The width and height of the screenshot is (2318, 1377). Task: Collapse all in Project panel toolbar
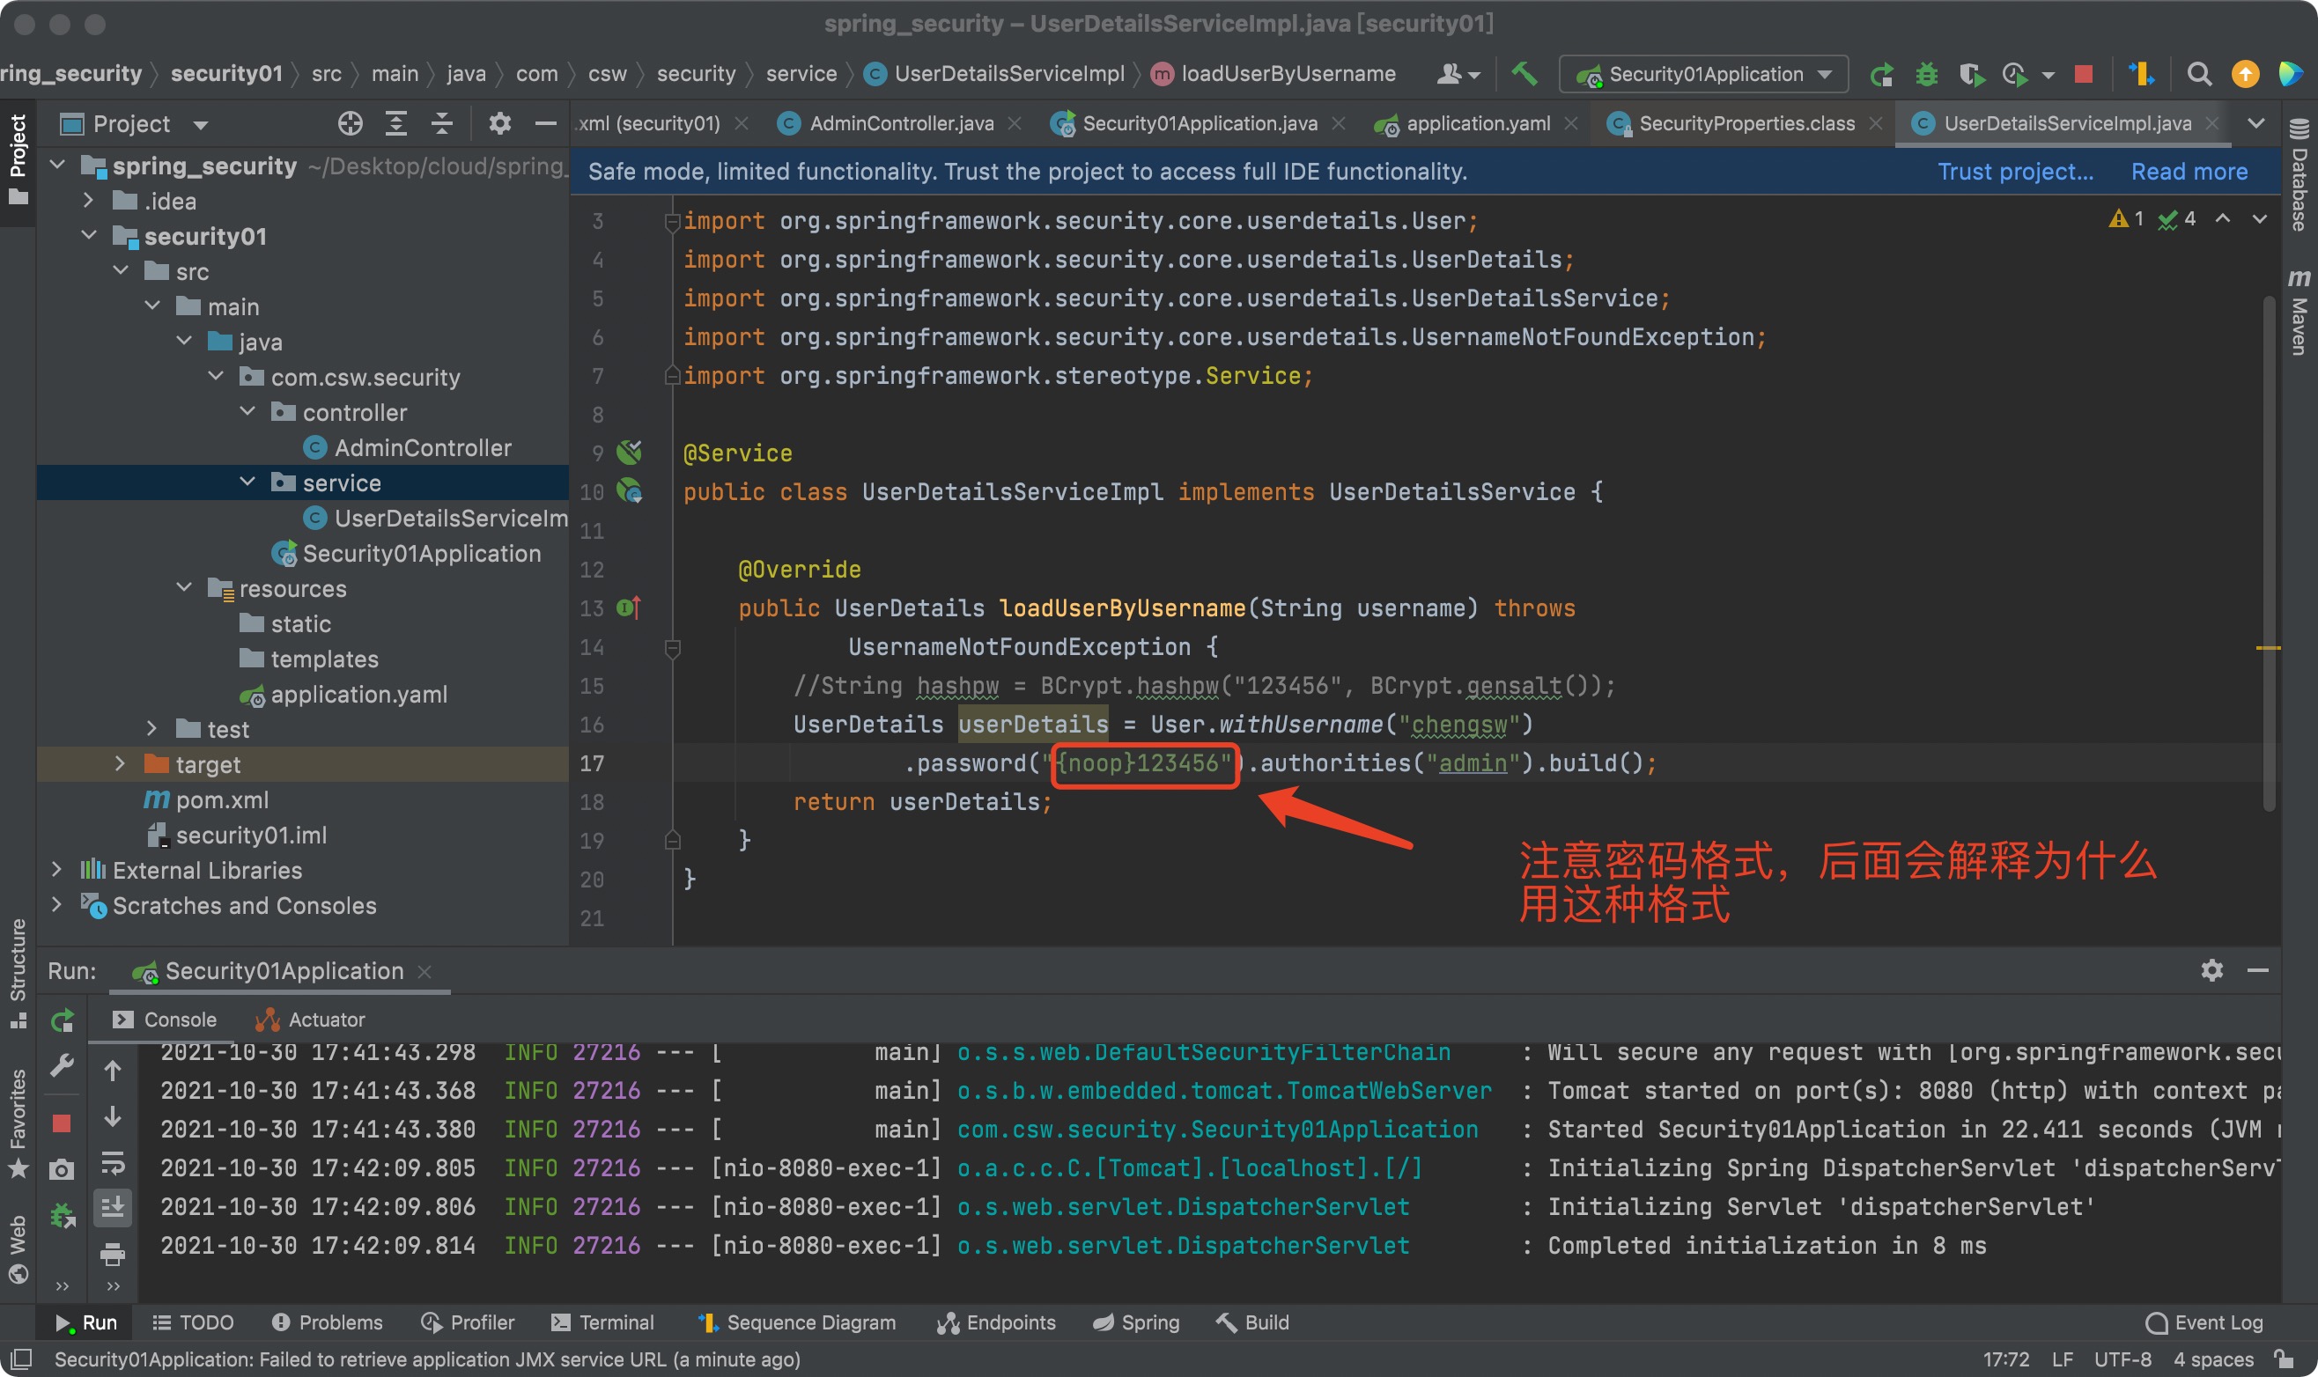coord(442,123)
